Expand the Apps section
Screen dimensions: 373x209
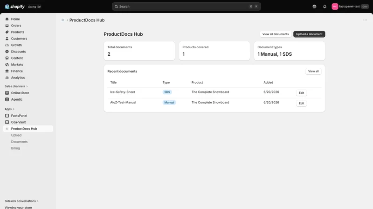(9, 109)
